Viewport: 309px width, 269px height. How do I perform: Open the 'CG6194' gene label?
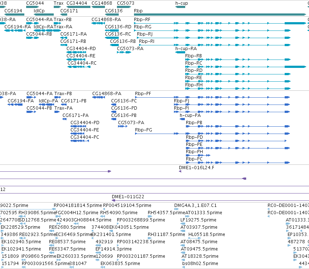(13, 11)
